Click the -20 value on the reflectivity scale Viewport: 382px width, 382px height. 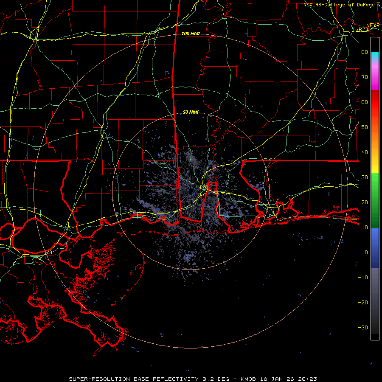coord(363,302)
